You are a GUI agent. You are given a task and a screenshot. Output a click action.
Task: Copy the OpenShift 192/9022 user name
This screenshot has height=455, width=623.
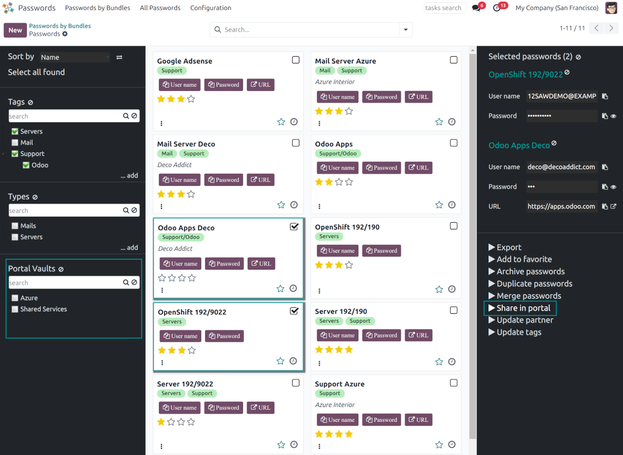coord(605,97)
